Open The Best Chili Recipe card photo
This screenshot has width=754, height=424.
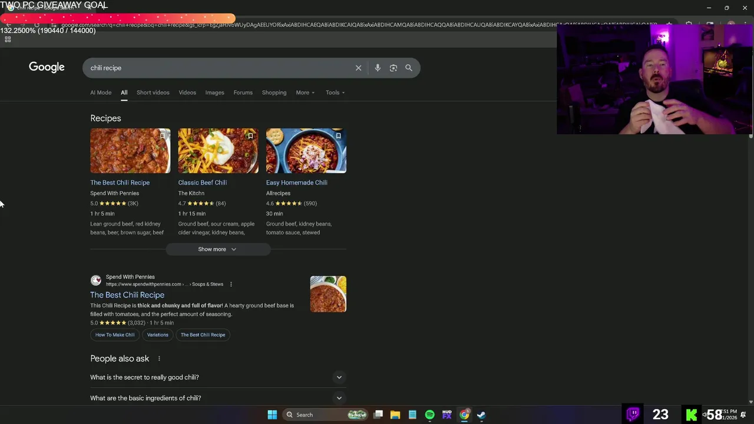tap(130, 151)
